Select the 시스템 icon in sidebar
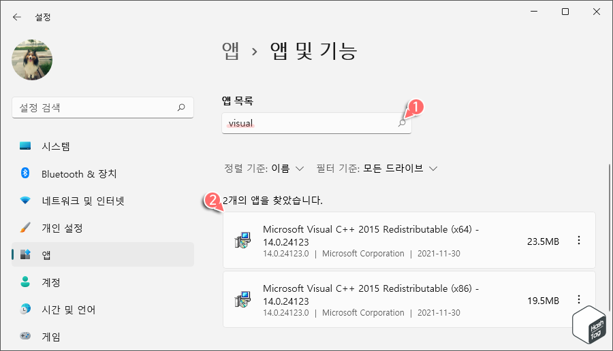Image resolution: width=613 pixels, height=351 pixels. point(25,146)
